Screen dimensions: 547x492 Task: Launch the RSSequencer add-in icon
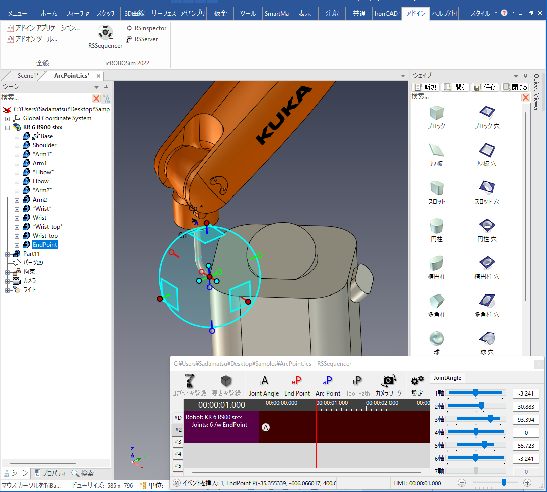(x=105, y=34)
